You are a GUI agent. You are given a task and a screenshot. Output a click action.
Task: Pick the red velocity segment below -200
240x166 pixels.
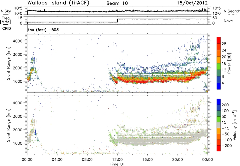(x=219, y=148)
